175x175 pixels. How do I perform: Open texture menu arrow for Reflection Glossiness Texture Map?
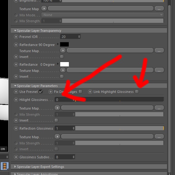57,137
